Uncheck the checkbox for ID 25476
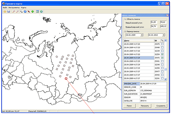 162,58
